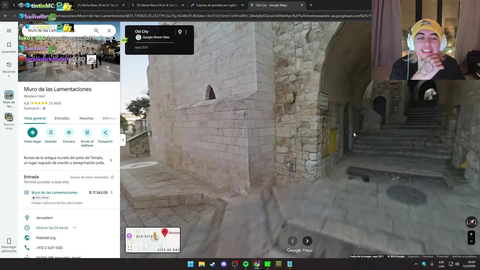Open the Google Maps hamburger menu
Viewport: 480px width, 270px height.
9,31
